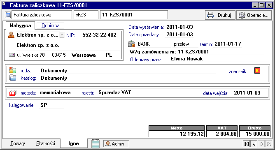Click the street address ul. Wiejska 78

click(x=31, y=55)
